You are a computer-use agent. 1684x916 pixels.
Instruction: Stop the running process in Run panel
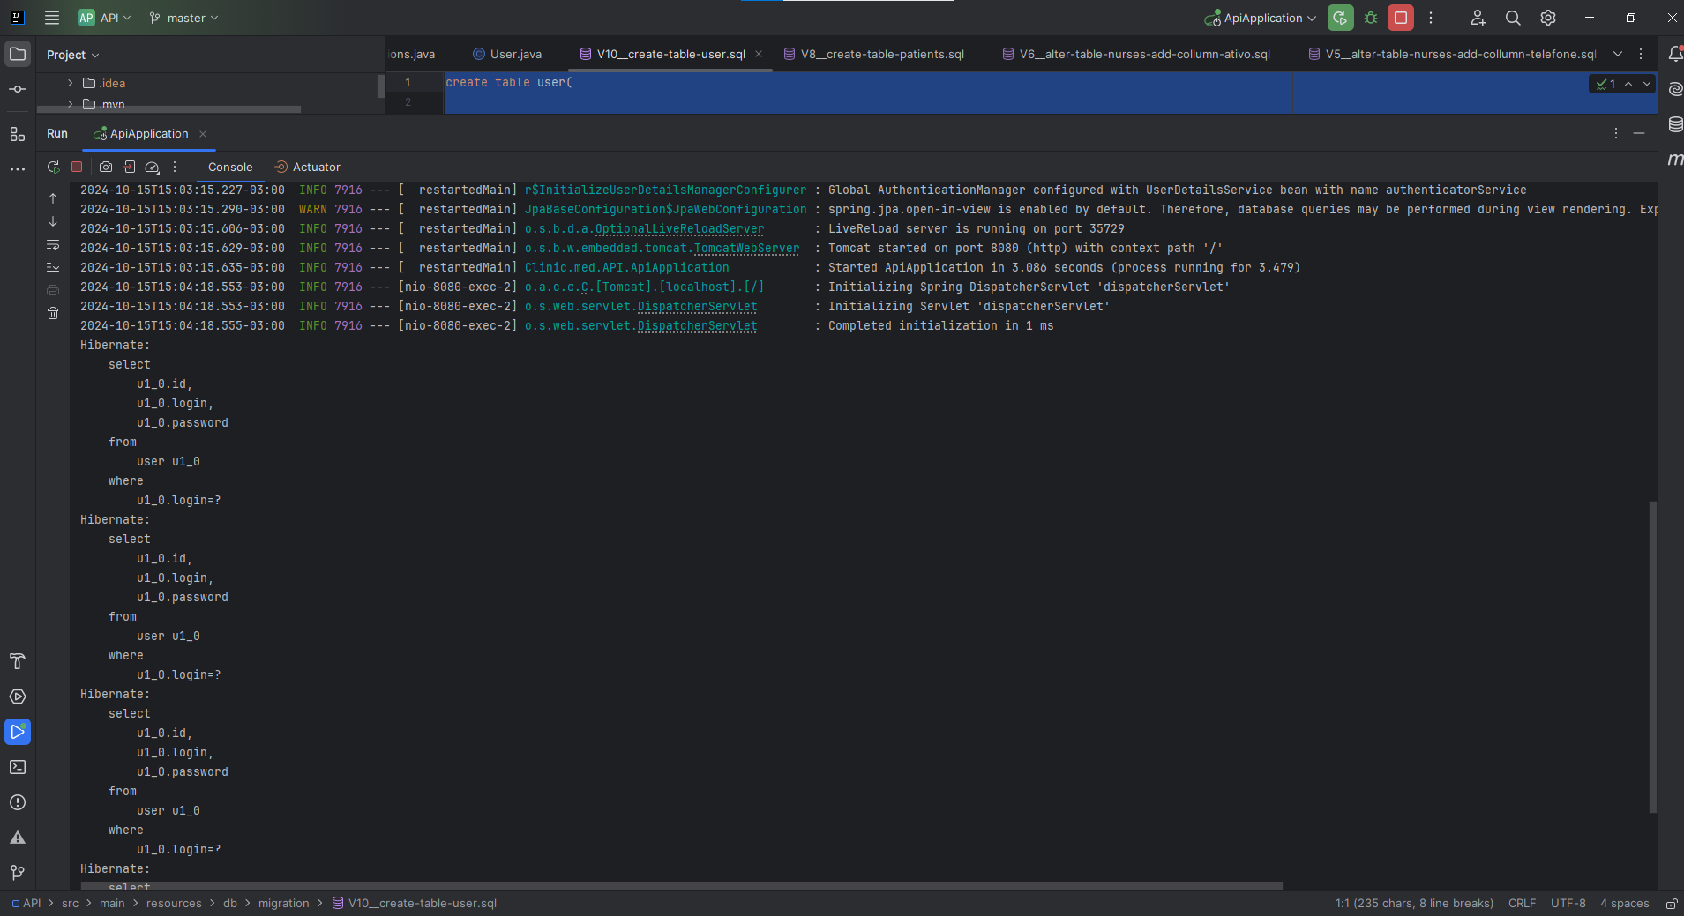tap(77, 167)
